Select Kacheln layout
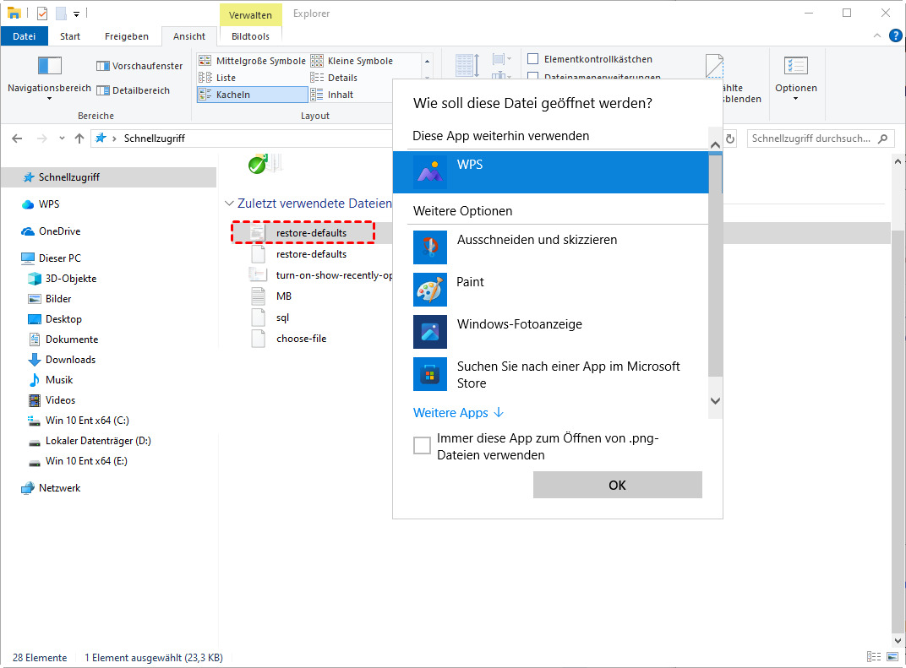 tap(253, 94)
